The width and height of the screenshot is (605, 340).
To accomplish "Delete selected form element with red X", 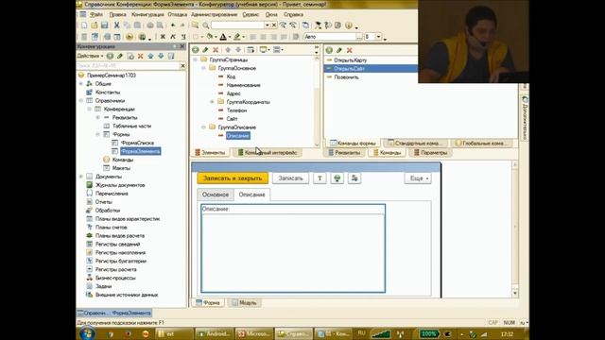I will [216, 50].
